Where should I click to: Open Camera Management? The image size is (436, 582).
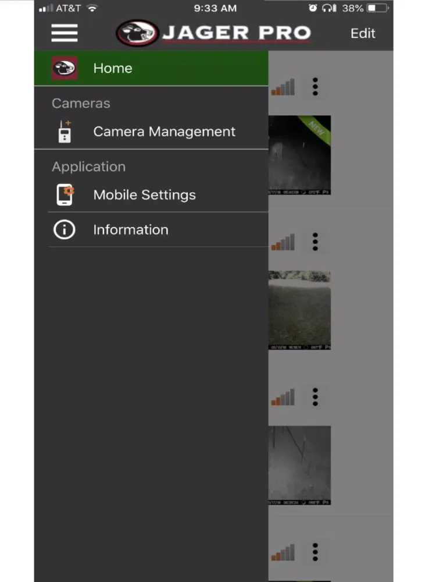pos(151,132)
